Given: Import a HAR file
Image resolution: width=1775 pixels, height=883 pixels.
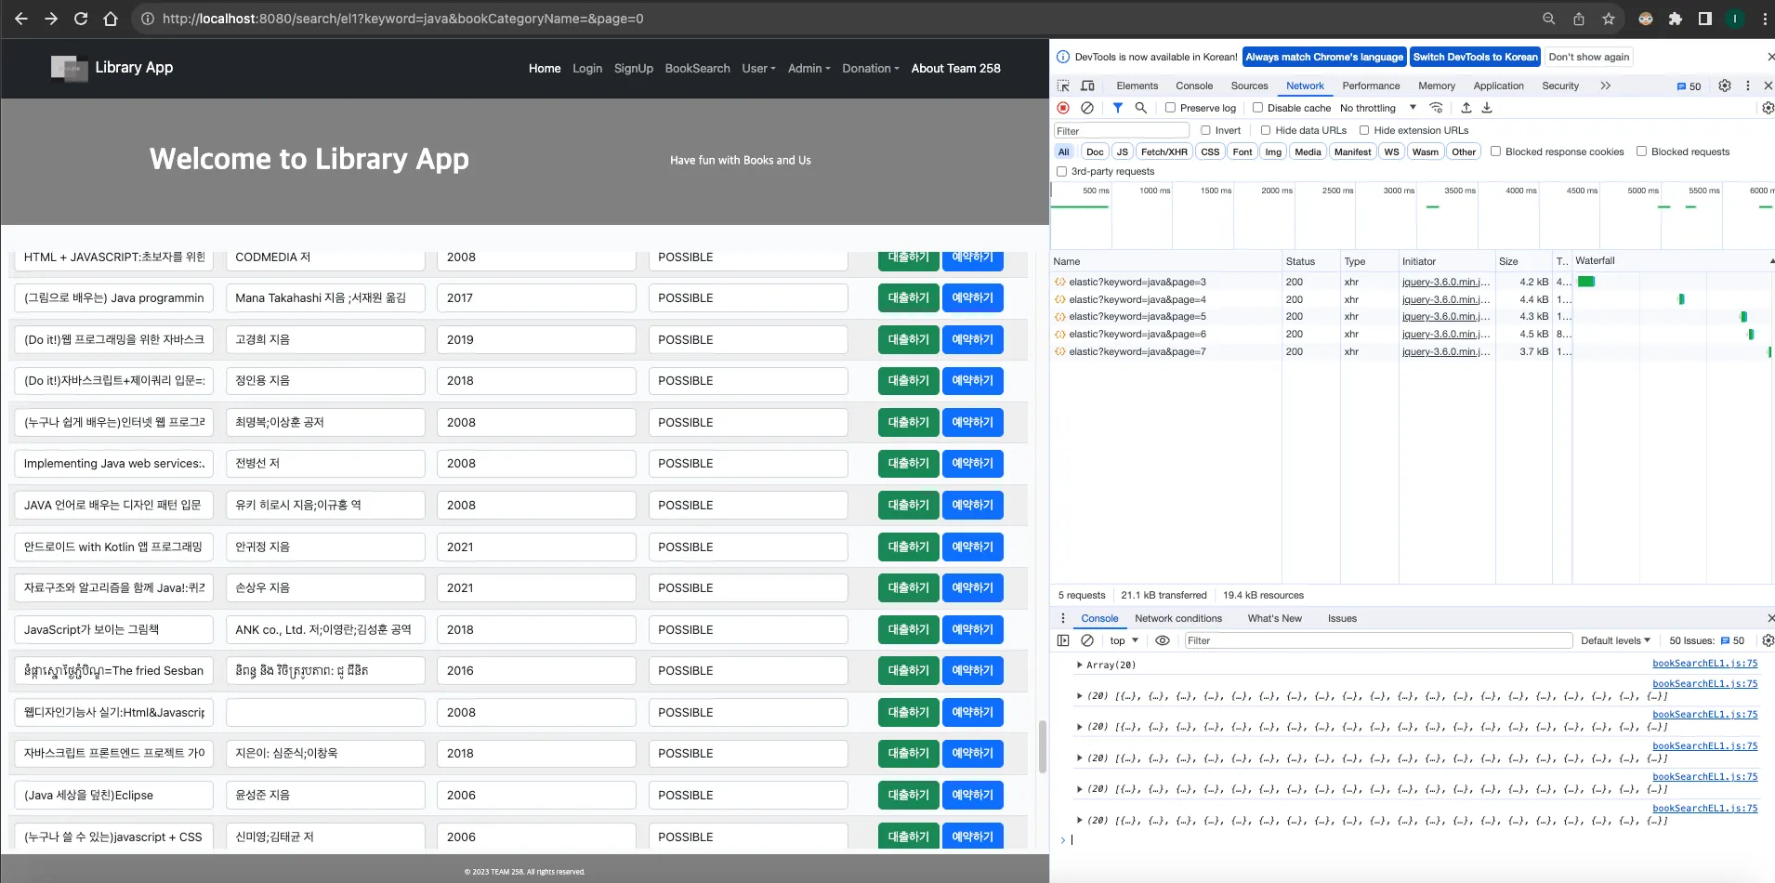Looking at the screenshot, I should pyautogui.click(x=1466, y=108).
